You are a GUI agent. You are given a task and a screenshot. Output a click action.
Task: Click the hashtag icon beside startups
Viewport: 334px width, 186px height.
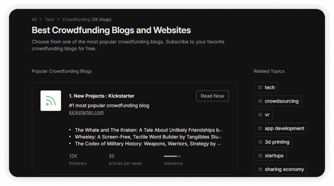point(260,155)
